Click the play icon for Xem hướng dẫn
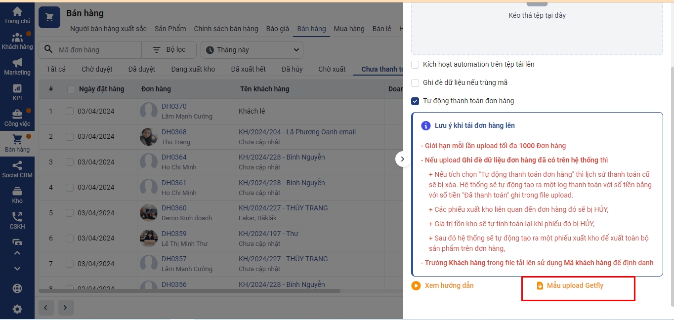The height and width of the screenshot is (320, 674). [x=416, y=285]
